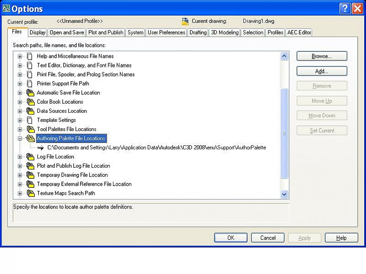366x274 pixels.
Task: Click the scroll up arrow of the tree list
Action: pos(284,56)
